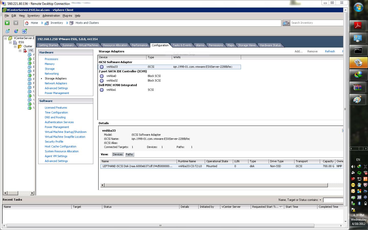The image size is (368, 230).
Task: Select the host icon with red alert
Action: 25,50
